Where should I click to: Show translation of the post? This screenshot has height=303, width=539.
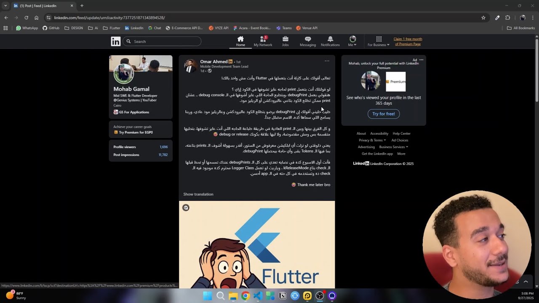pos(198,194)
